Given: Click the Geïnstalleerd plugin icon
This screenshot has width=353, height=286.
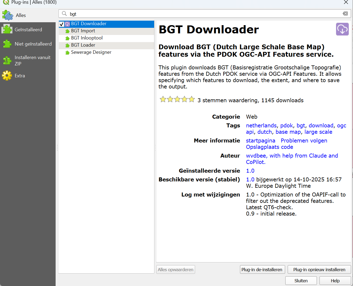Looking at the screenshot, I should pos(7,29).
